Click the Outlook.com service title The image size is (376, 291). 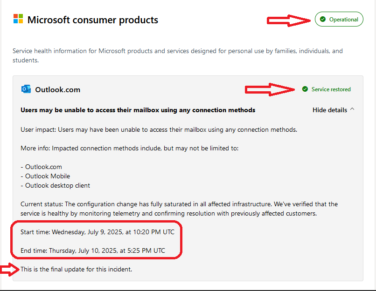[57, 90]
